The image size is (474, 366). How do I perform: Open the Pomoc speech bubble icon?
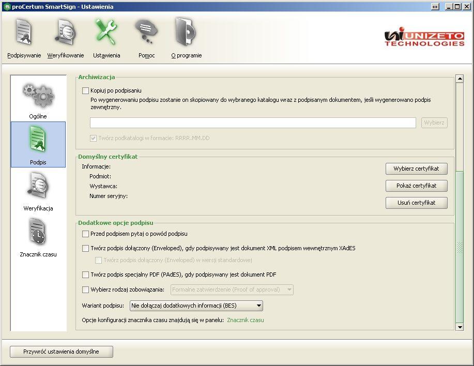pyautogui.click(x=146, y=32)
